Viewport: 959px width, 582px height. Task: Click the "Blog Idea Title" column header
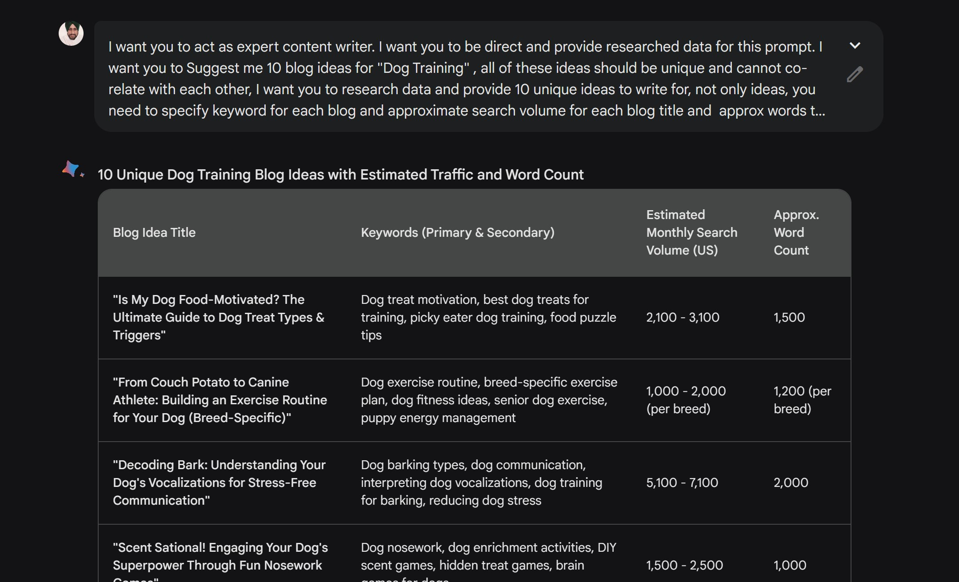[154, 232]
